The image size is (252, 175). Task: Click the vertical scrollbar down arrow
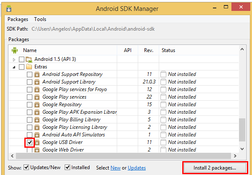[242, 149]
